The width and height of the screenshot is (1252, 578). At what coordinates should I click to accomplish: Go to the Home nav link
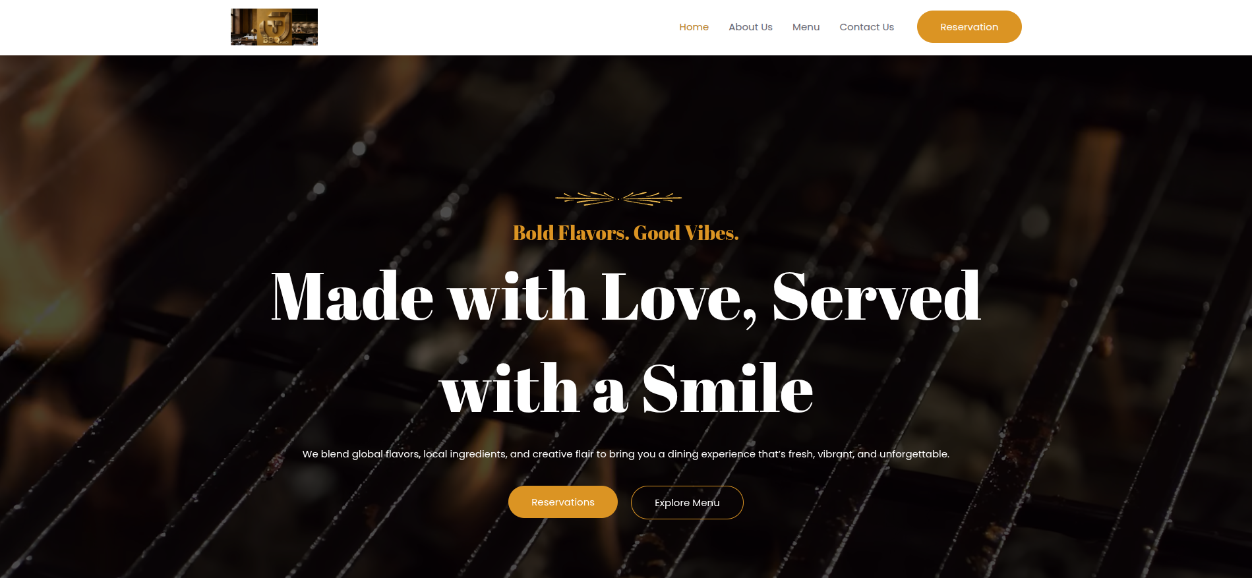694,27
